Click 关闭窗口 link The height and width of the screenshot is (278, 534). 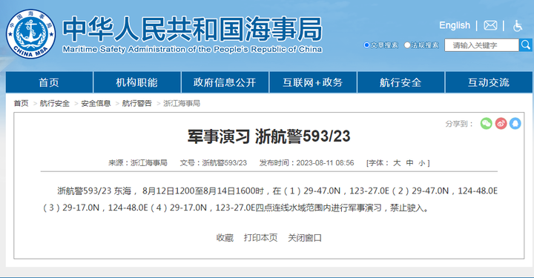(x=305, y=237)
